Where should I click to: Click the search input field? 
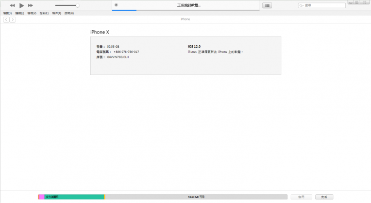pos(322,6)
